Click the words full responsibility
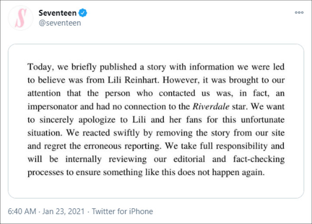Image resolution: width=312 pixels, height=224 pixels. 234,146
